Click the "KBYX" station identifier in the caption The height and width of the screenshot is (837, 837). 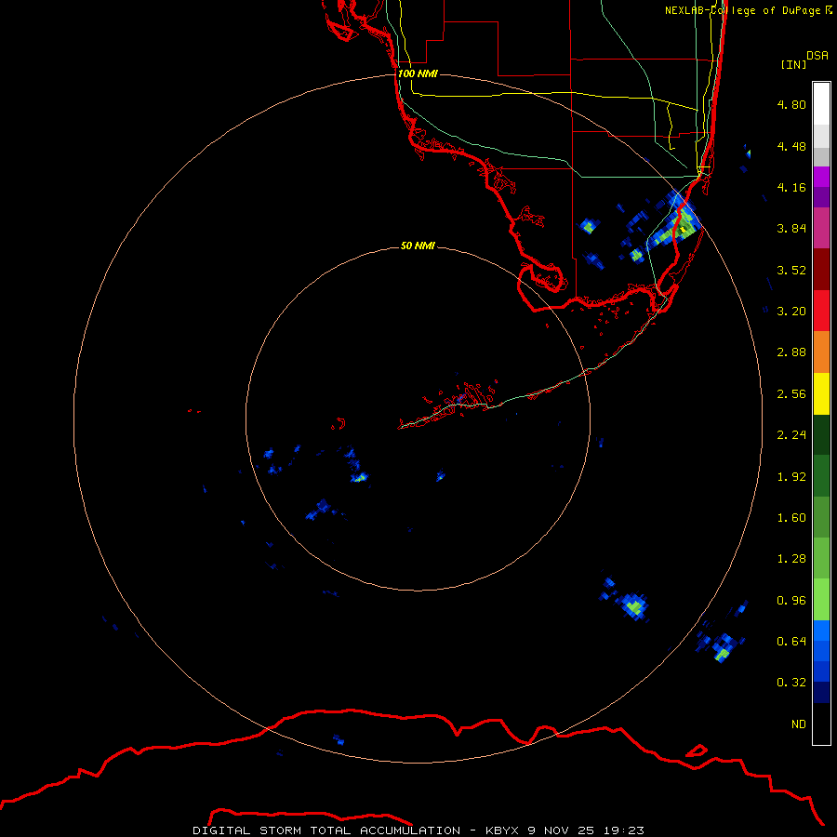click(502, 830)
